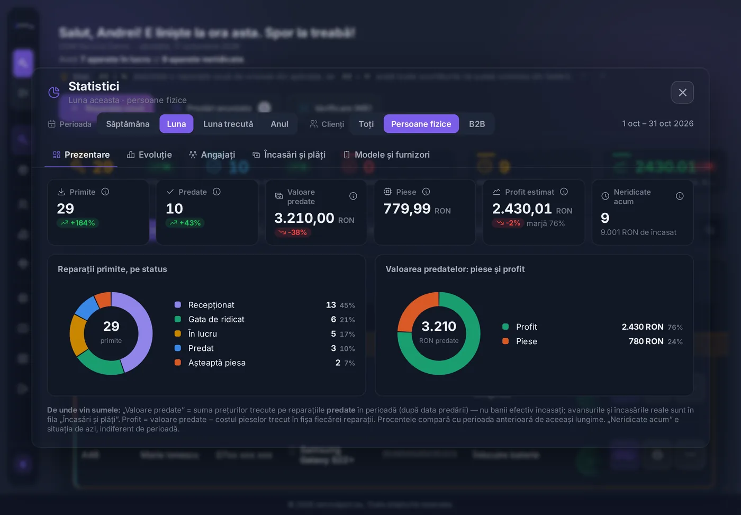Click the info icon next to Predate
Viewport: 741px width, 515px height.
216,192
